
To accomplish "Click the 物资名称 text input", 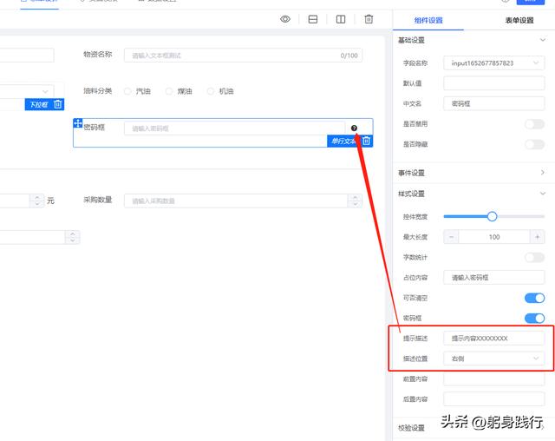I will click(243, 56).
